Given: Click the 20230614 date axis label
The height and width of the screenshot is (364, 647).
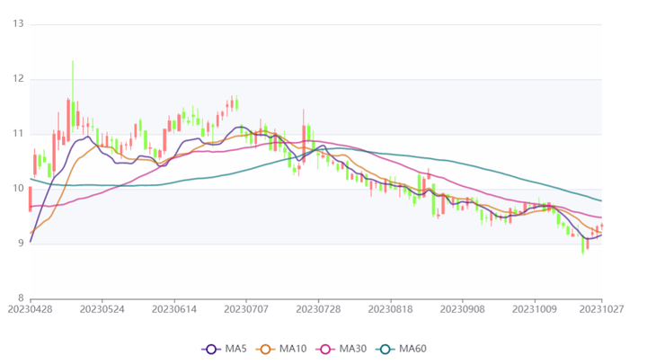Looking at the screenshot, I should tap(174, 309).
